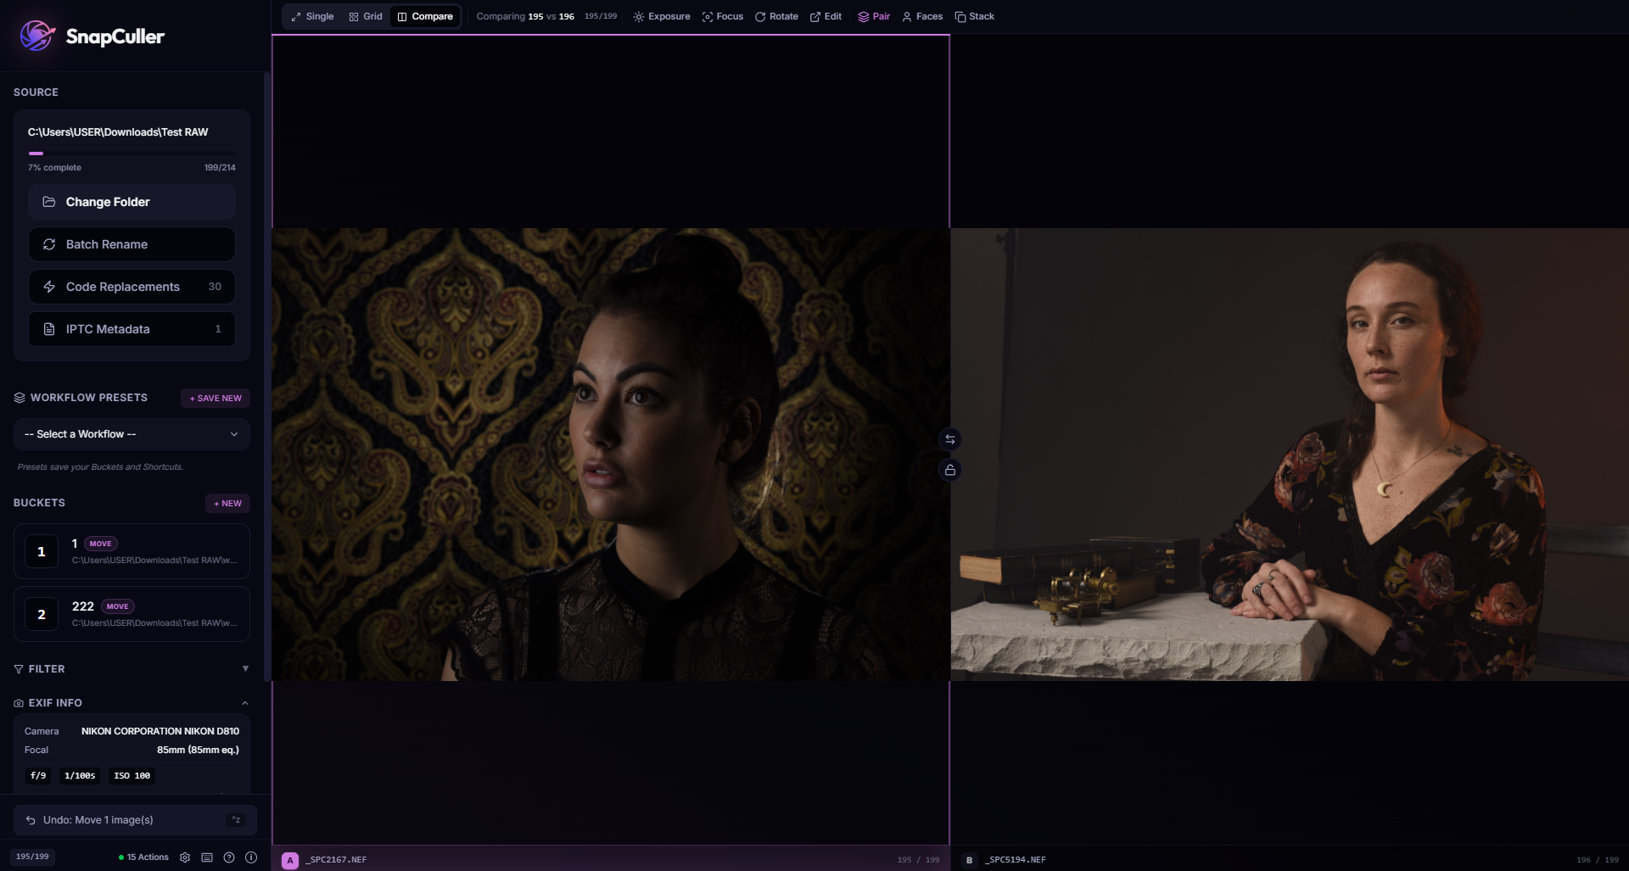This screenshot has width=1629, height=871.
Task: Click the Compare view columns icon
Action: pyautogui.click(x=402, y=17)
